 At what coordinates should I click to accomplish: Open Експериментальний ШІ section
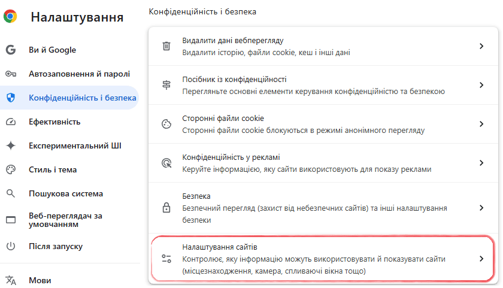tap(75, 145)
